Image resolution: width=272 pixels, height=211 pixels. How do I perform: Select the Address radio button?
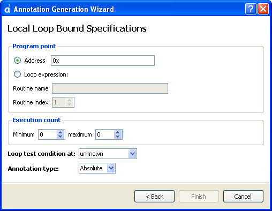(17, 61)
